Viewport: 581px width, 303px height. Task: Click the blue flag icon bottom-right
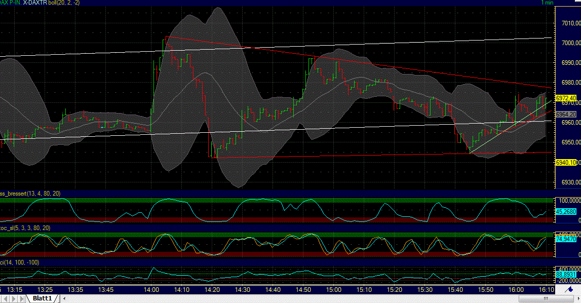pyautogui.click(x=570, y=289)
